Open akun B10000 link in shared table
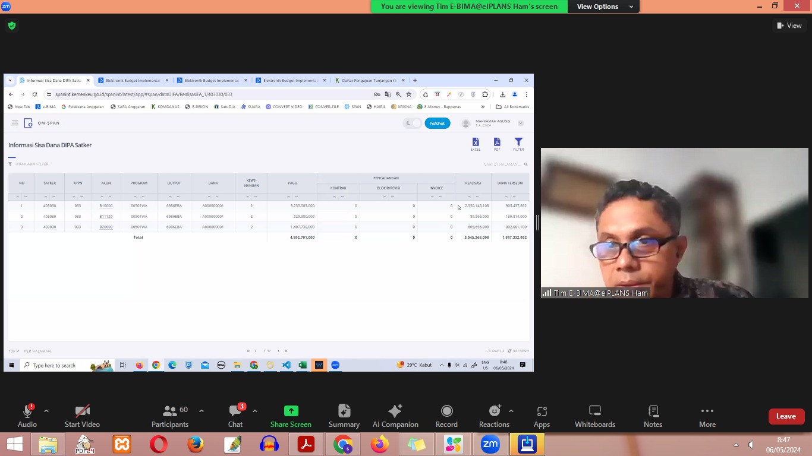This screenshot has width=812, height=456. click(x=106, y=206)
